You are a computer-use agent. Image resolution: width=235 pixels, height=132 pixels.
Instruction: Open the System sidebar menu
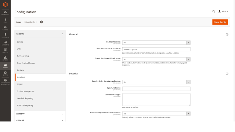(x=5, y=73)
